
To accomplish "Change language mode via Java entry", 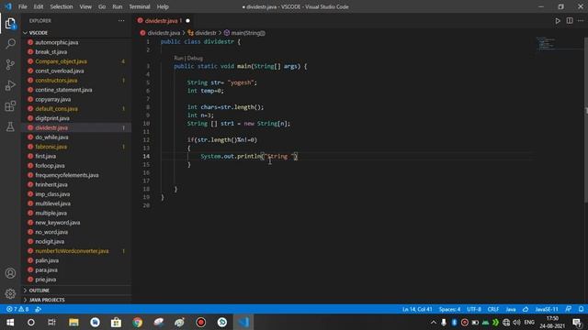I will click(x=511, y=310).
